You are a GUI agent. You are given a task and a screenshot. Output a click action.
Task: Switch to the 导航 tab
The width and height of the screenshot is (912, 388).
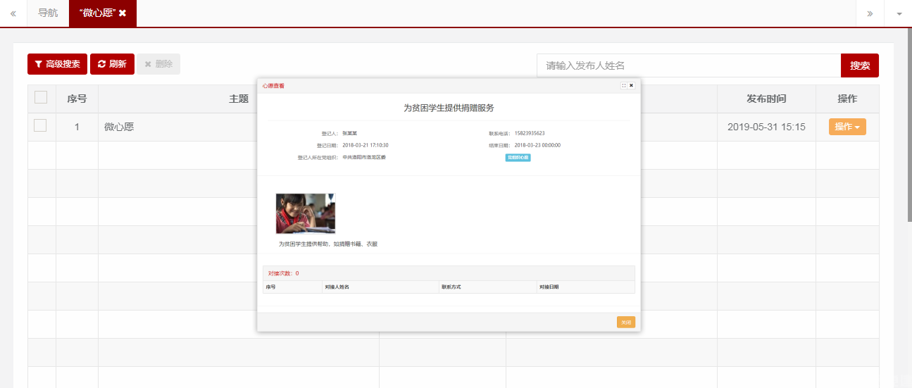[48, 13]
